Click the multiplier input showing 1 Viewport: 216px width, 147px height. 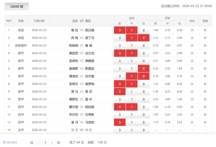tap(45, 143)
